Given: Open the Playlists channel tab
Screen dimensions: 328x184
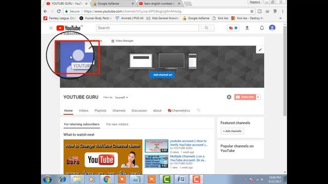Looking at the screenshot, I should coord(100,110).
